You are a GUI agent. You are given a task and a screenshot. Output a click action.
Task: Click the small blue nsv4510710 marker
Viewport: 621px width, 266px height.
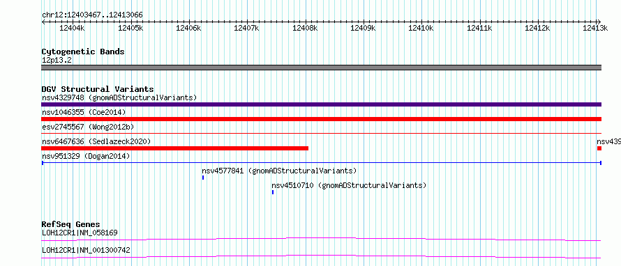(x=273, y=192)
